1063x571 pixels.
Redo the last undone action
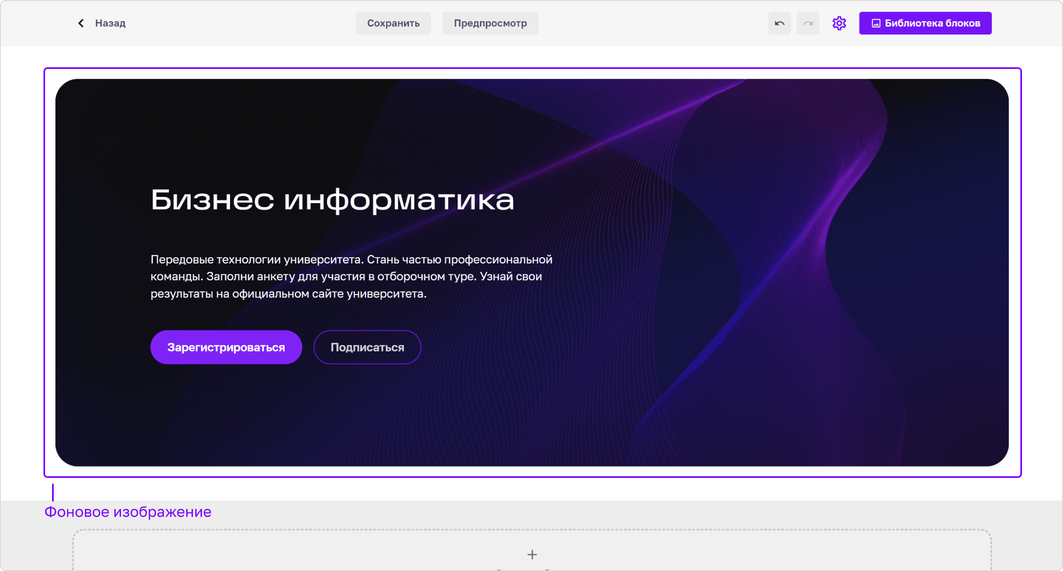[x=808, y=23]
